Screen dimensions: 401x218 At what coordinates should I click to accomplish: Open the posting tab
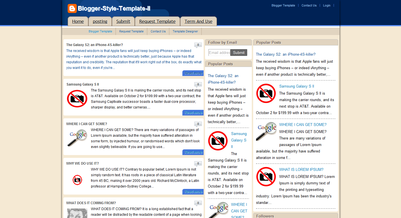pos(100,21)
